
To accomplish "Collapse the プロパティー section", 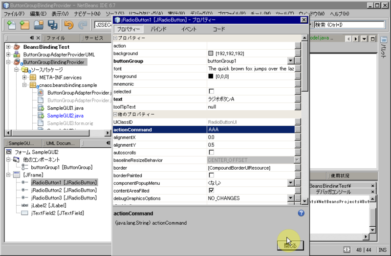I will pos(115,38).
